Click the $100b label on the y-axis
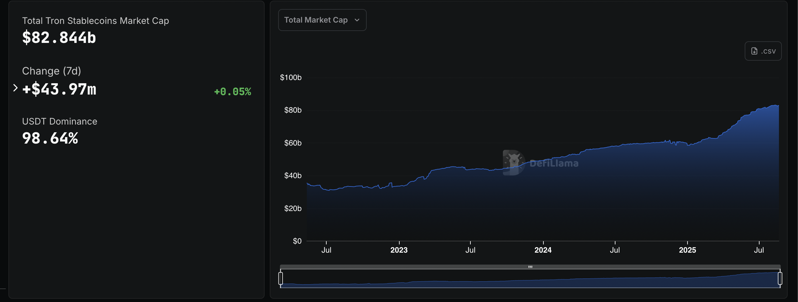The width and height of the screenshot is (798, 302). coord(290,77)
